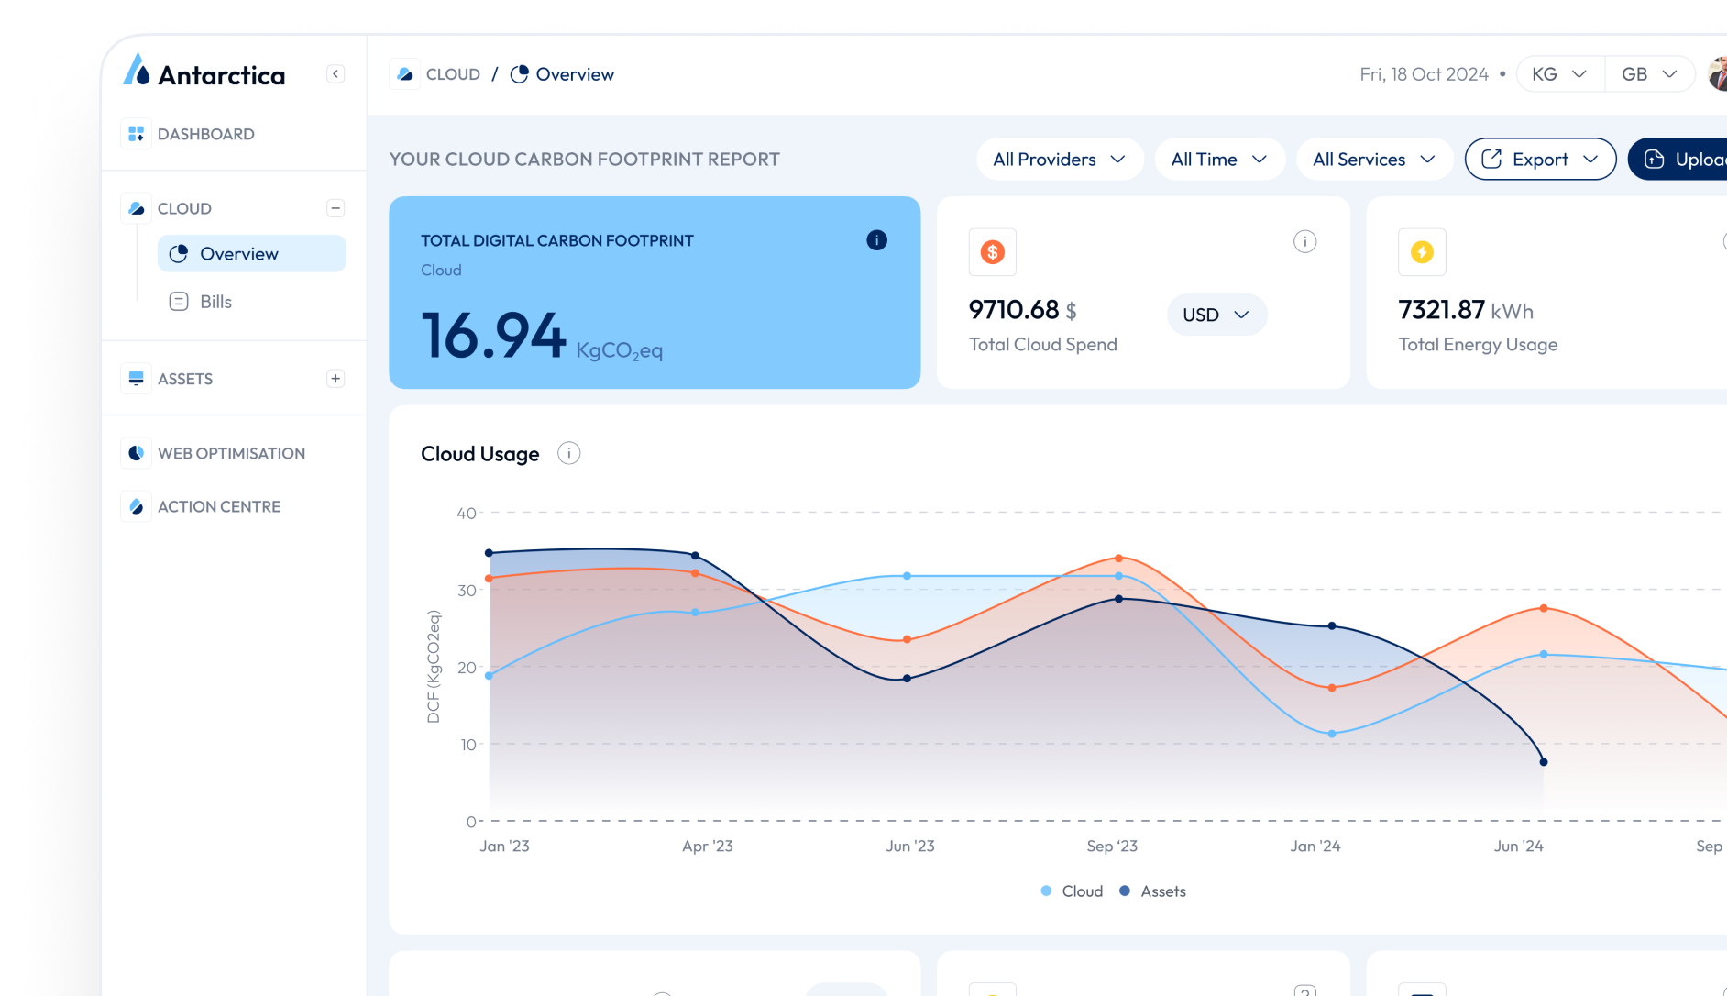This screenshot has width=1727, height=996.
Task: Click the Antarctica logo icon
Action: pyautogui.click(x=137, y=71)
